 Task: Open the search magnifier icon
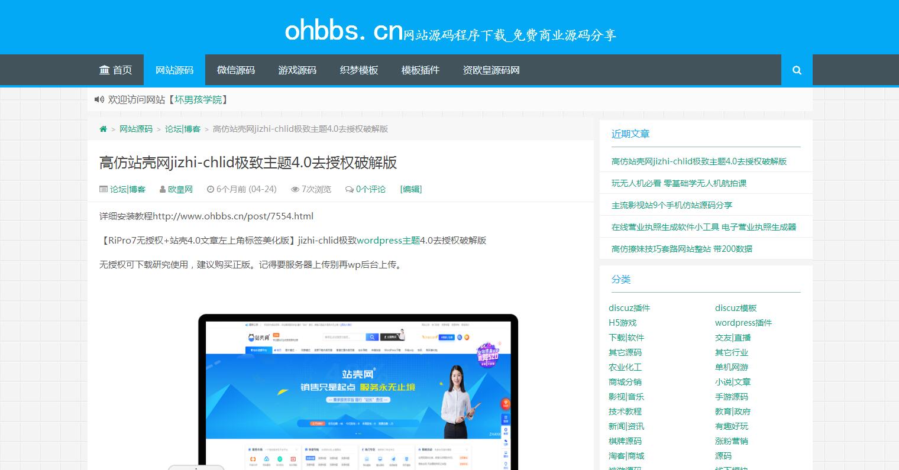[797, 70]
